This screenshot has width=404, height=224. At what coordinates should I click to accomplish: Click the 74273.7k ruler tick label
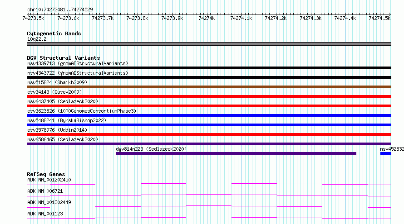click(x=103, y=18)
